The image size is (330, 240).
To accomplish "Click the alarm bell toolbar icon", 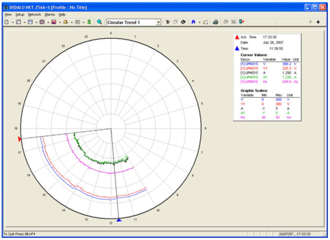I will (x=65, y=22).
